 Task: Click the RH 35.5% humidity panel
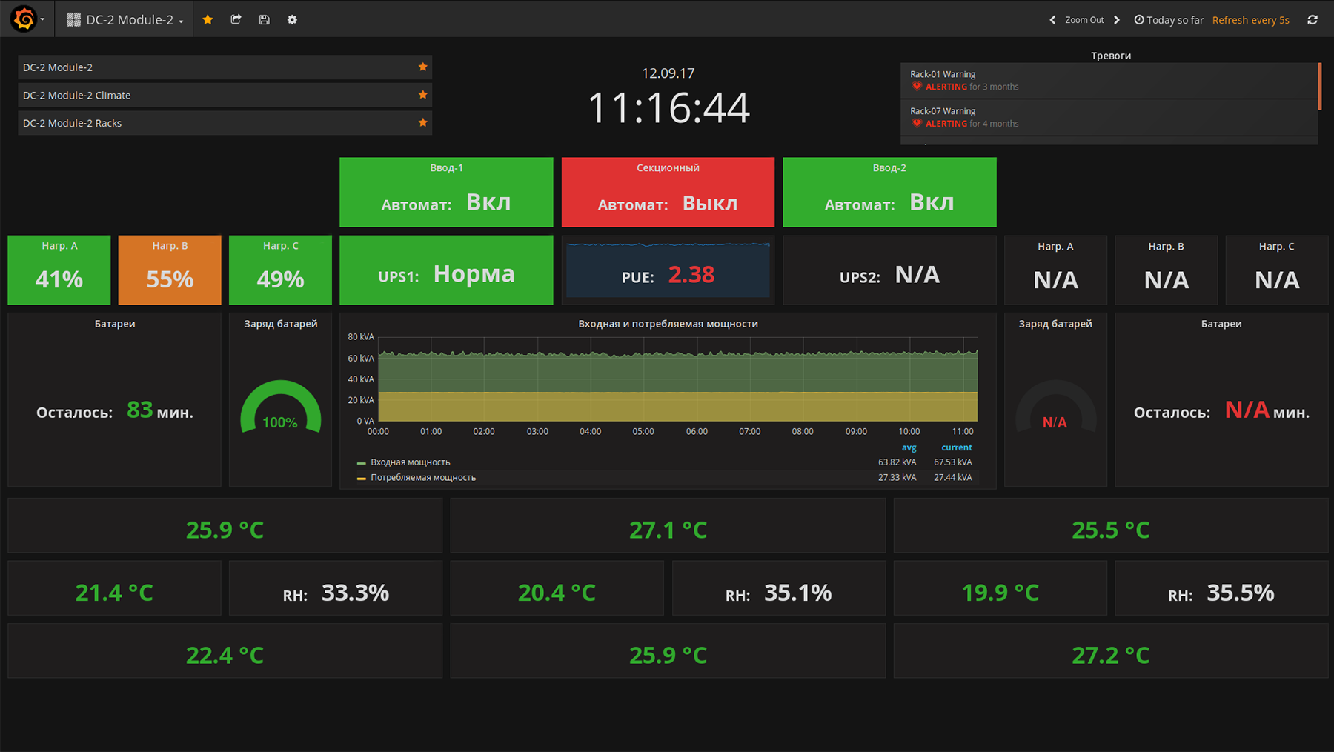[x=1221, y=588]
